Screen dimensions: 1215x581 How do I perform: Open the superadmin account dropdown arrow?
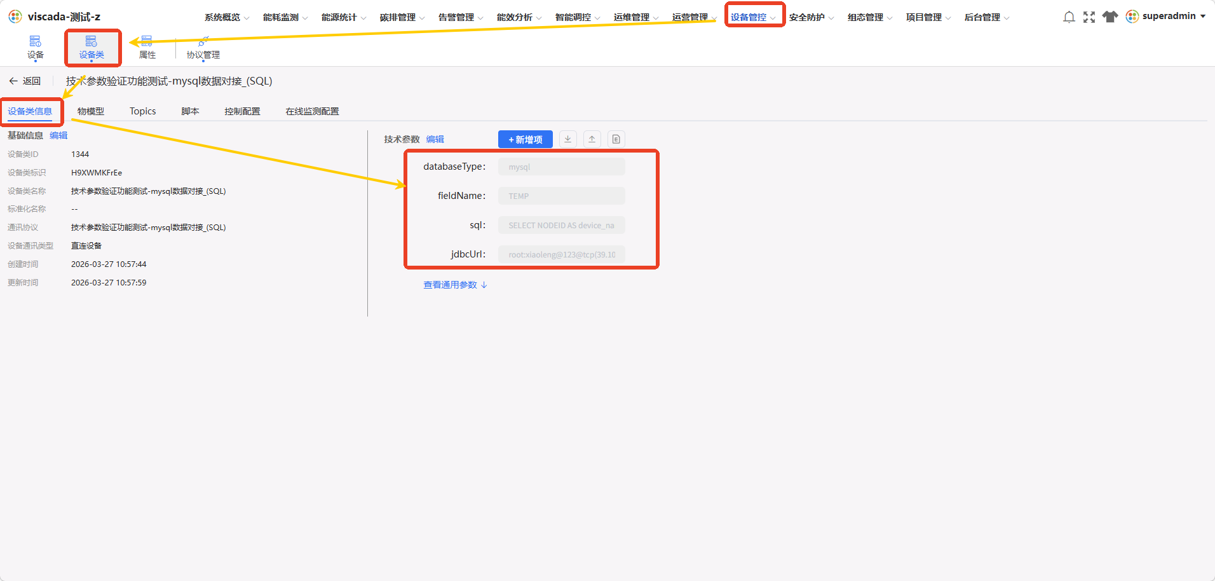(x=1203, y=17)
